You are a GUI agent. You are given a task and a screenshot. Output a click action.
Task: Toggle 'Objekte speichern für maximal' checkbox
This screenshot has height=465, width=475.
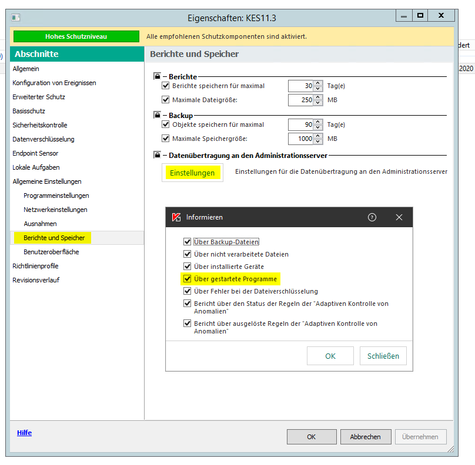point(165,124)
